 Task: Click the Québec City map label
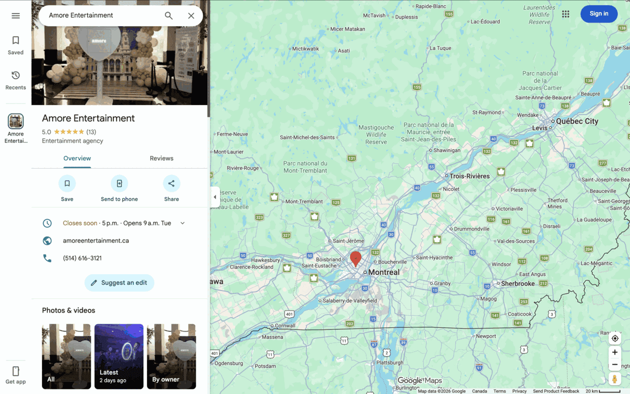577,121
